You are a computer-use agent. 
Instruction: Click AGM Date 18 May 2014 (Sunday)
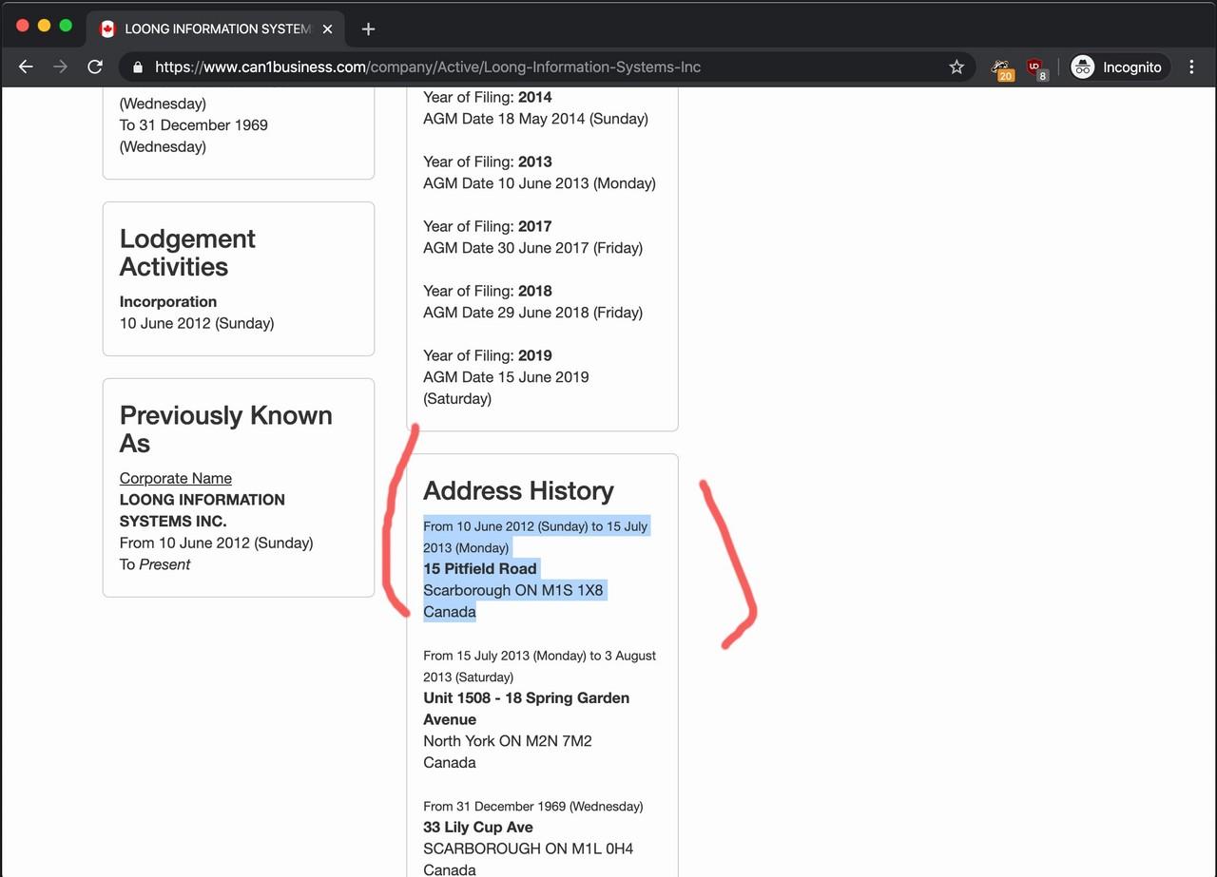coord(535,119)
